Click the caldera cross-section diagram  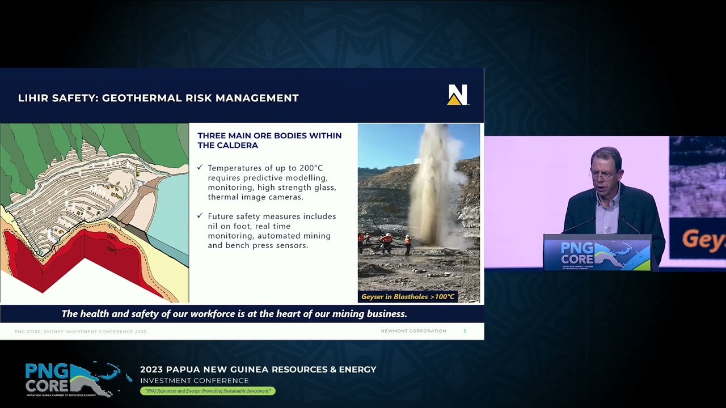(x=94, y=213)
